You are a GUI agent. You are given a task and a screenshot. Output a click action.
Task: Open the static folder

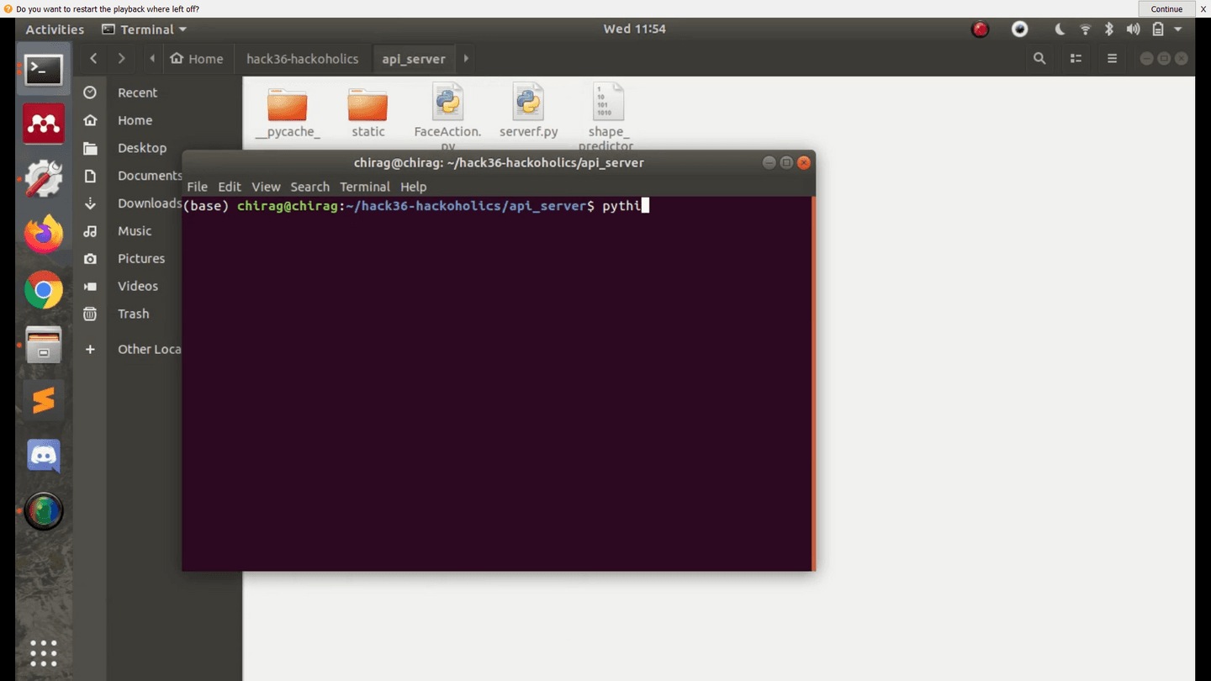pos(368,112)
